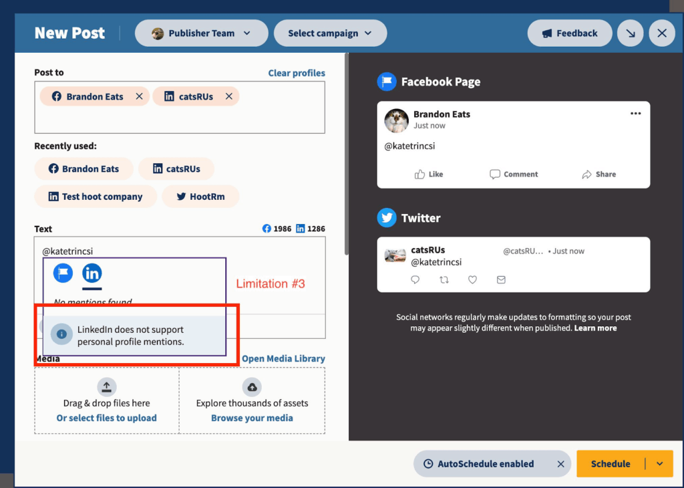Viewport: 684px width, 488px height.
Task: Open the Publisher Team dropdown
Action: pyautogui.click(x=201, y=33)
